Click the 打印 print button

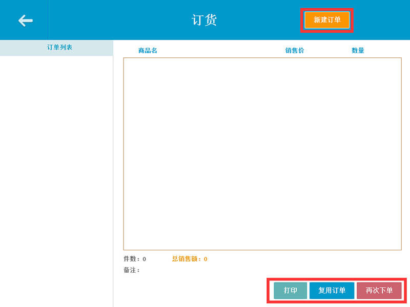[290, 291]
